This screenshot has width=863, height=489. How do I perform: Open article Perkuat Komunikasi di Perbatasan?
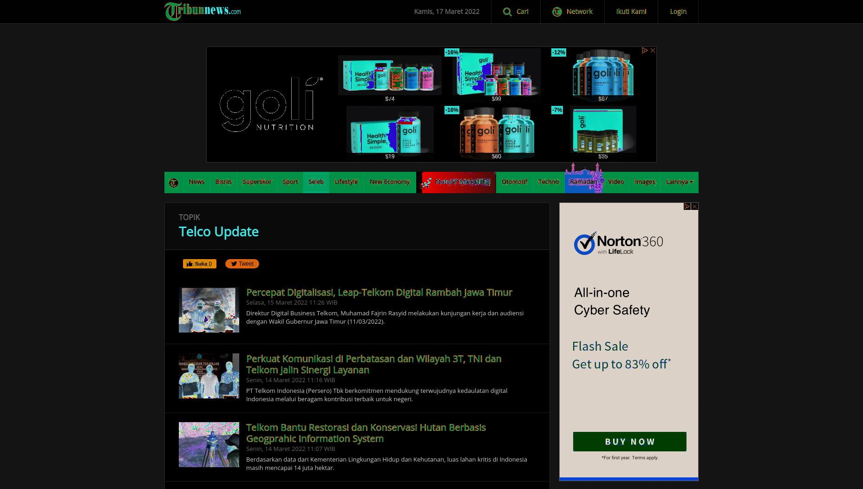tap(374, 365)
